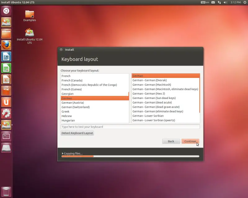Screen dimensions: 248x198
Task: Open LibreOffice Impress from the launcher
Action: pyautogui.click(x=6, y=79)
